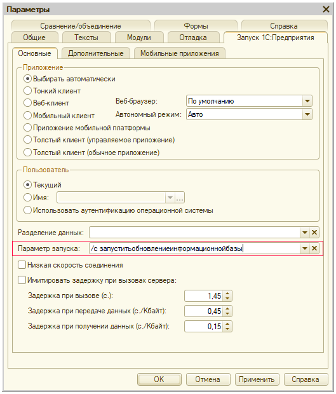Click into the Параметр запуска text field
336x394 pixels.
tap(194, 248)
